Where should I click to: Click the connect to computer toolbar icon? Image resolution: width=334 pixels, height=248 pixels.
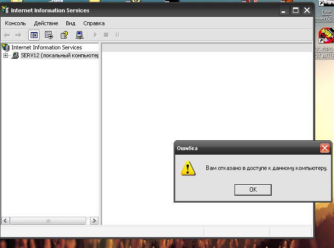pyautogui.click(x=79, y=35)
